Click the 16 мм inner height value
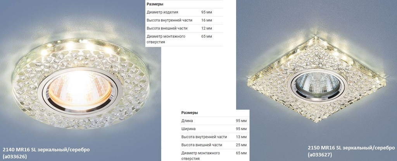This screenshot has height=161, width=397. (206, 20)
